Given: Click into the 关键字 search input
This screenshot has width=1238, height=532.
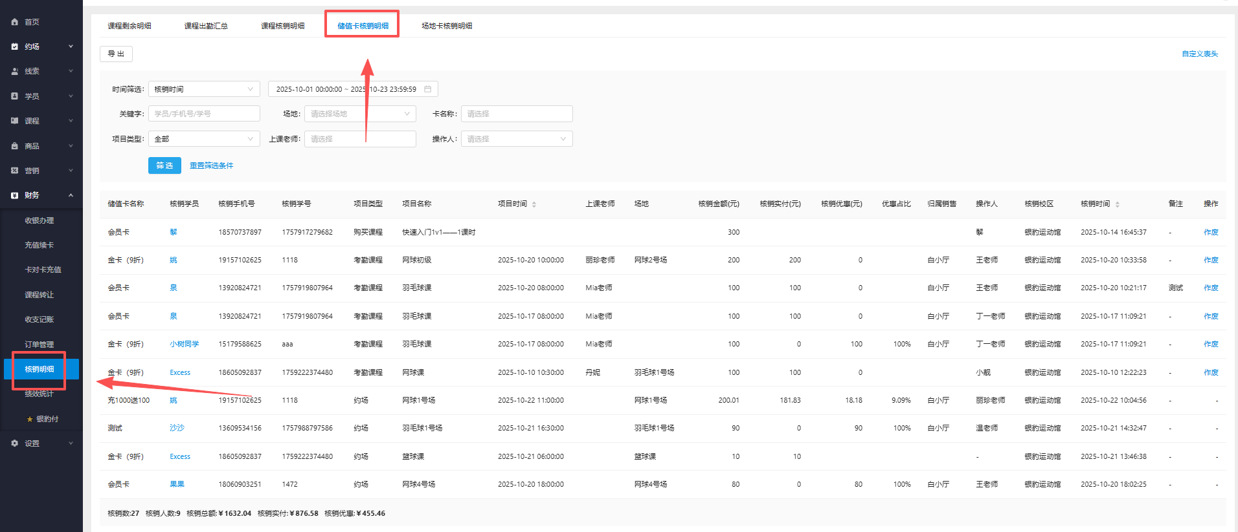Looking at the screenshot, I should tap(204, 114).
